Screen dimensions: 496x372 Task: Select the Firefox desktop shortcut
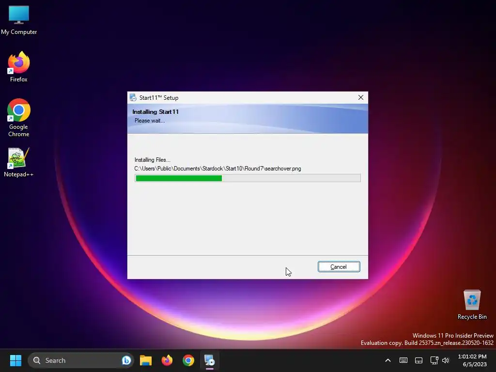point(19,67)
